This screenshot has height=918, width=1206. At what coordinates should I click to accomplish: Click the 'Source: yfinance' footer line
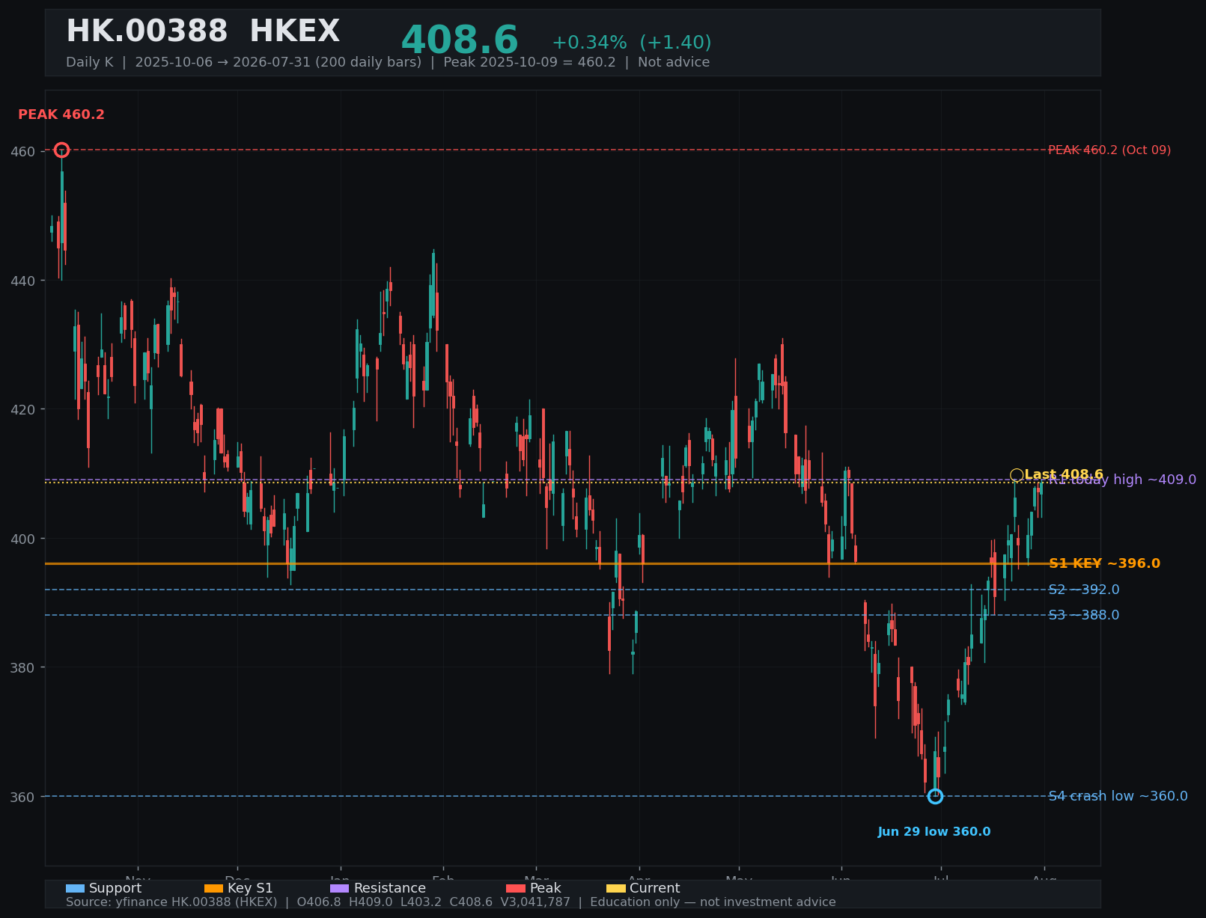point(451,902)
